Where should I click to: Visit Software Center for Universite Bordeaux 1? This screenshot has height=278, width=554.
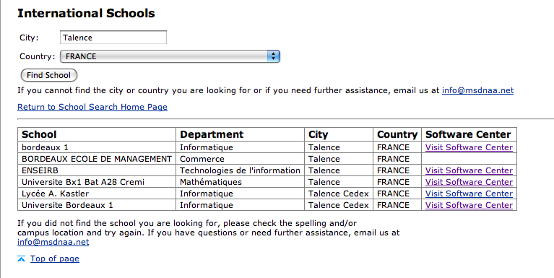click(x=469, y=205)
